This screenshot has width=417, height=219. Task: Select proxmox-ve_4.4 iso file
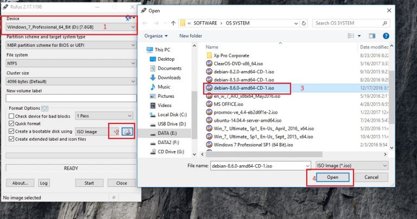pos(242,112)
